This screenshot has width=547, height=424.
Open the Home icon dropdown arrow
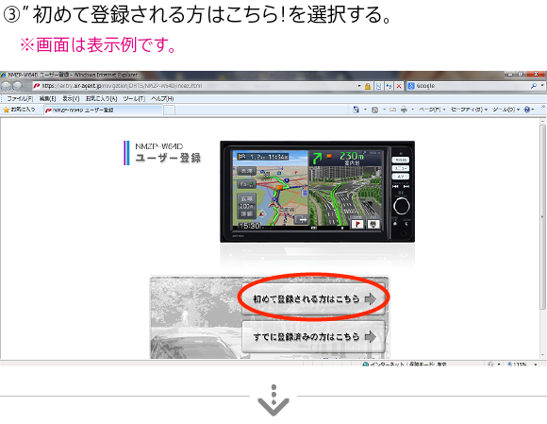[365, 110]
